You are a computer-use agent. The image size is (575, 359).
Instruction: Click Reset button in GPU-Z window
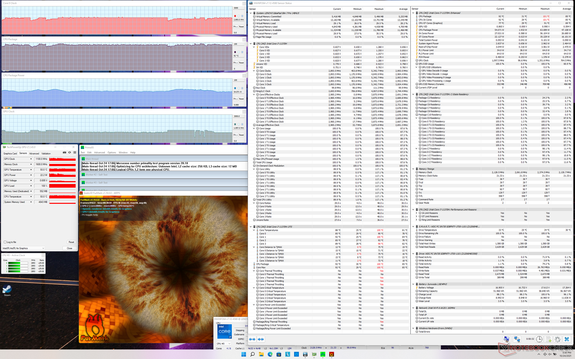[x=71, y=242]
